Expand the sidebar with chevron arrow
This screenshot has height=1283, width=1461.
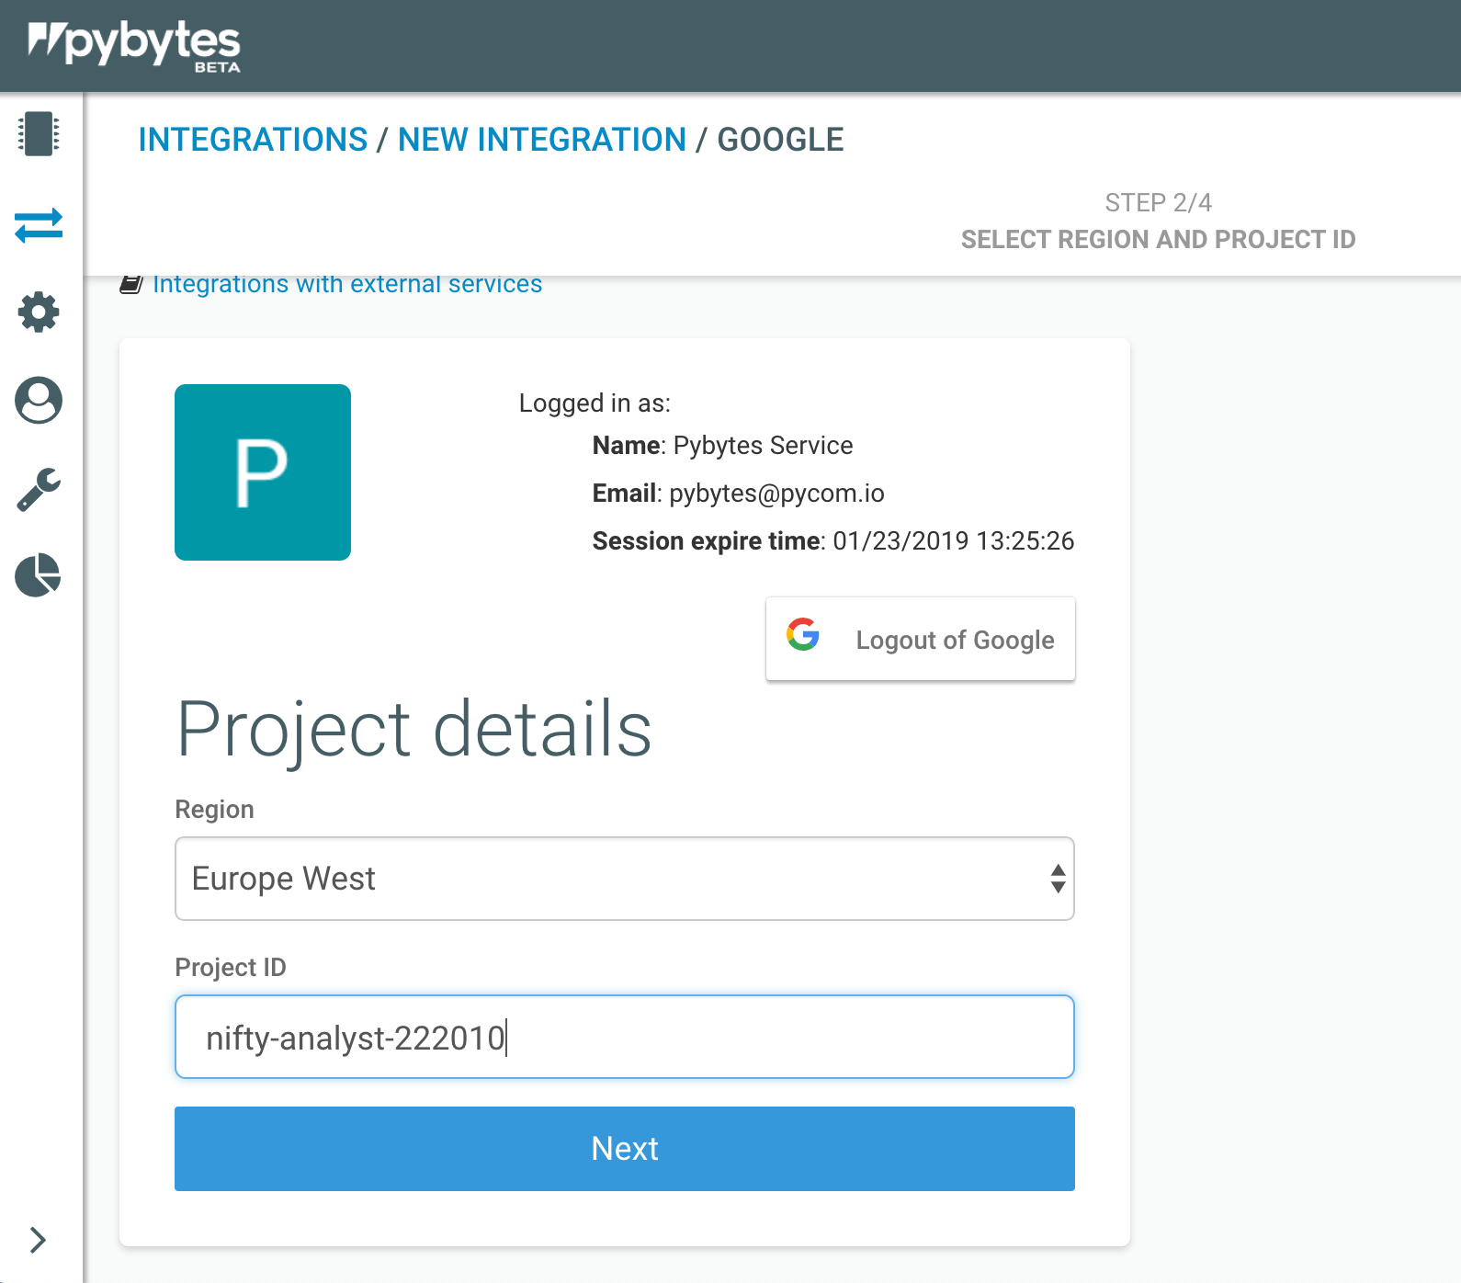[38, 1240]
